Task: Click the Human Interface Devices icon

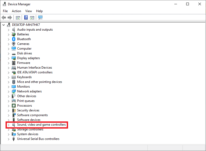Action: pos(14,68)
